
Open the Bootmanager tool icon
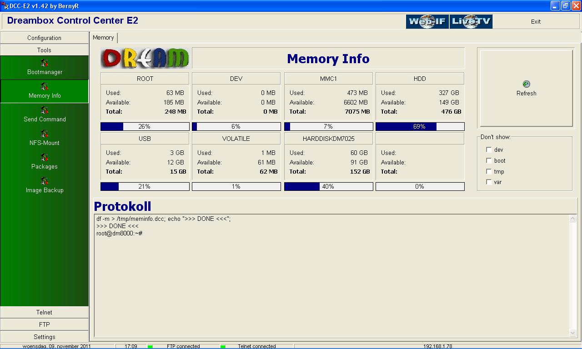45,63
